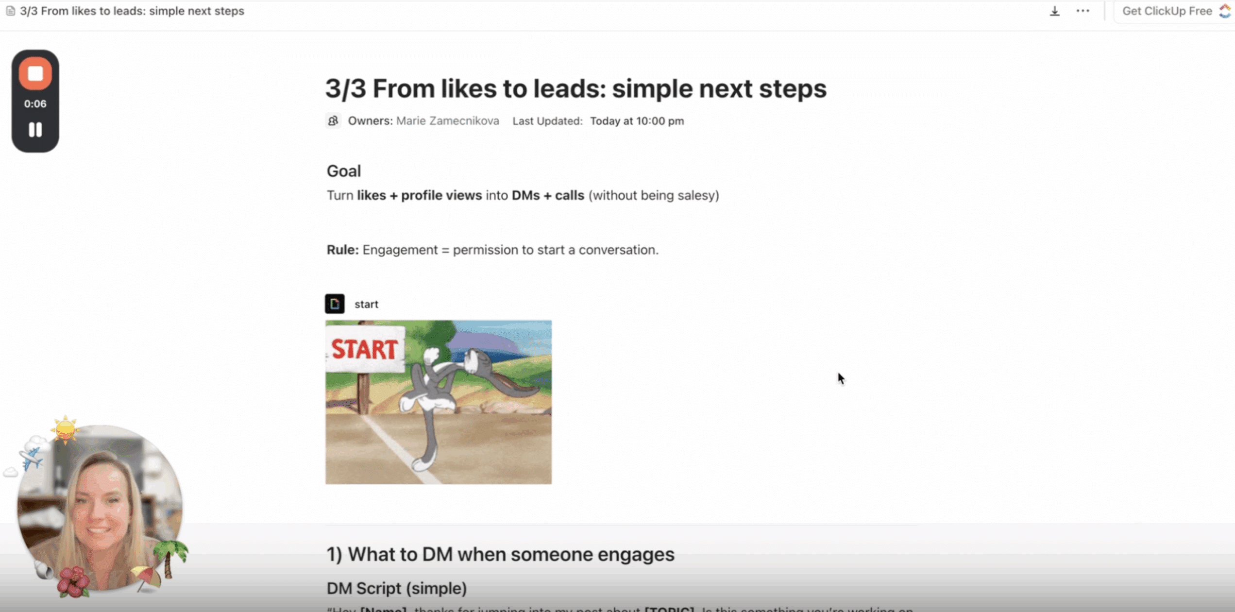Click the Last Updated timestamp
The image size is (1235, 612).
click(x=637, y=121)
